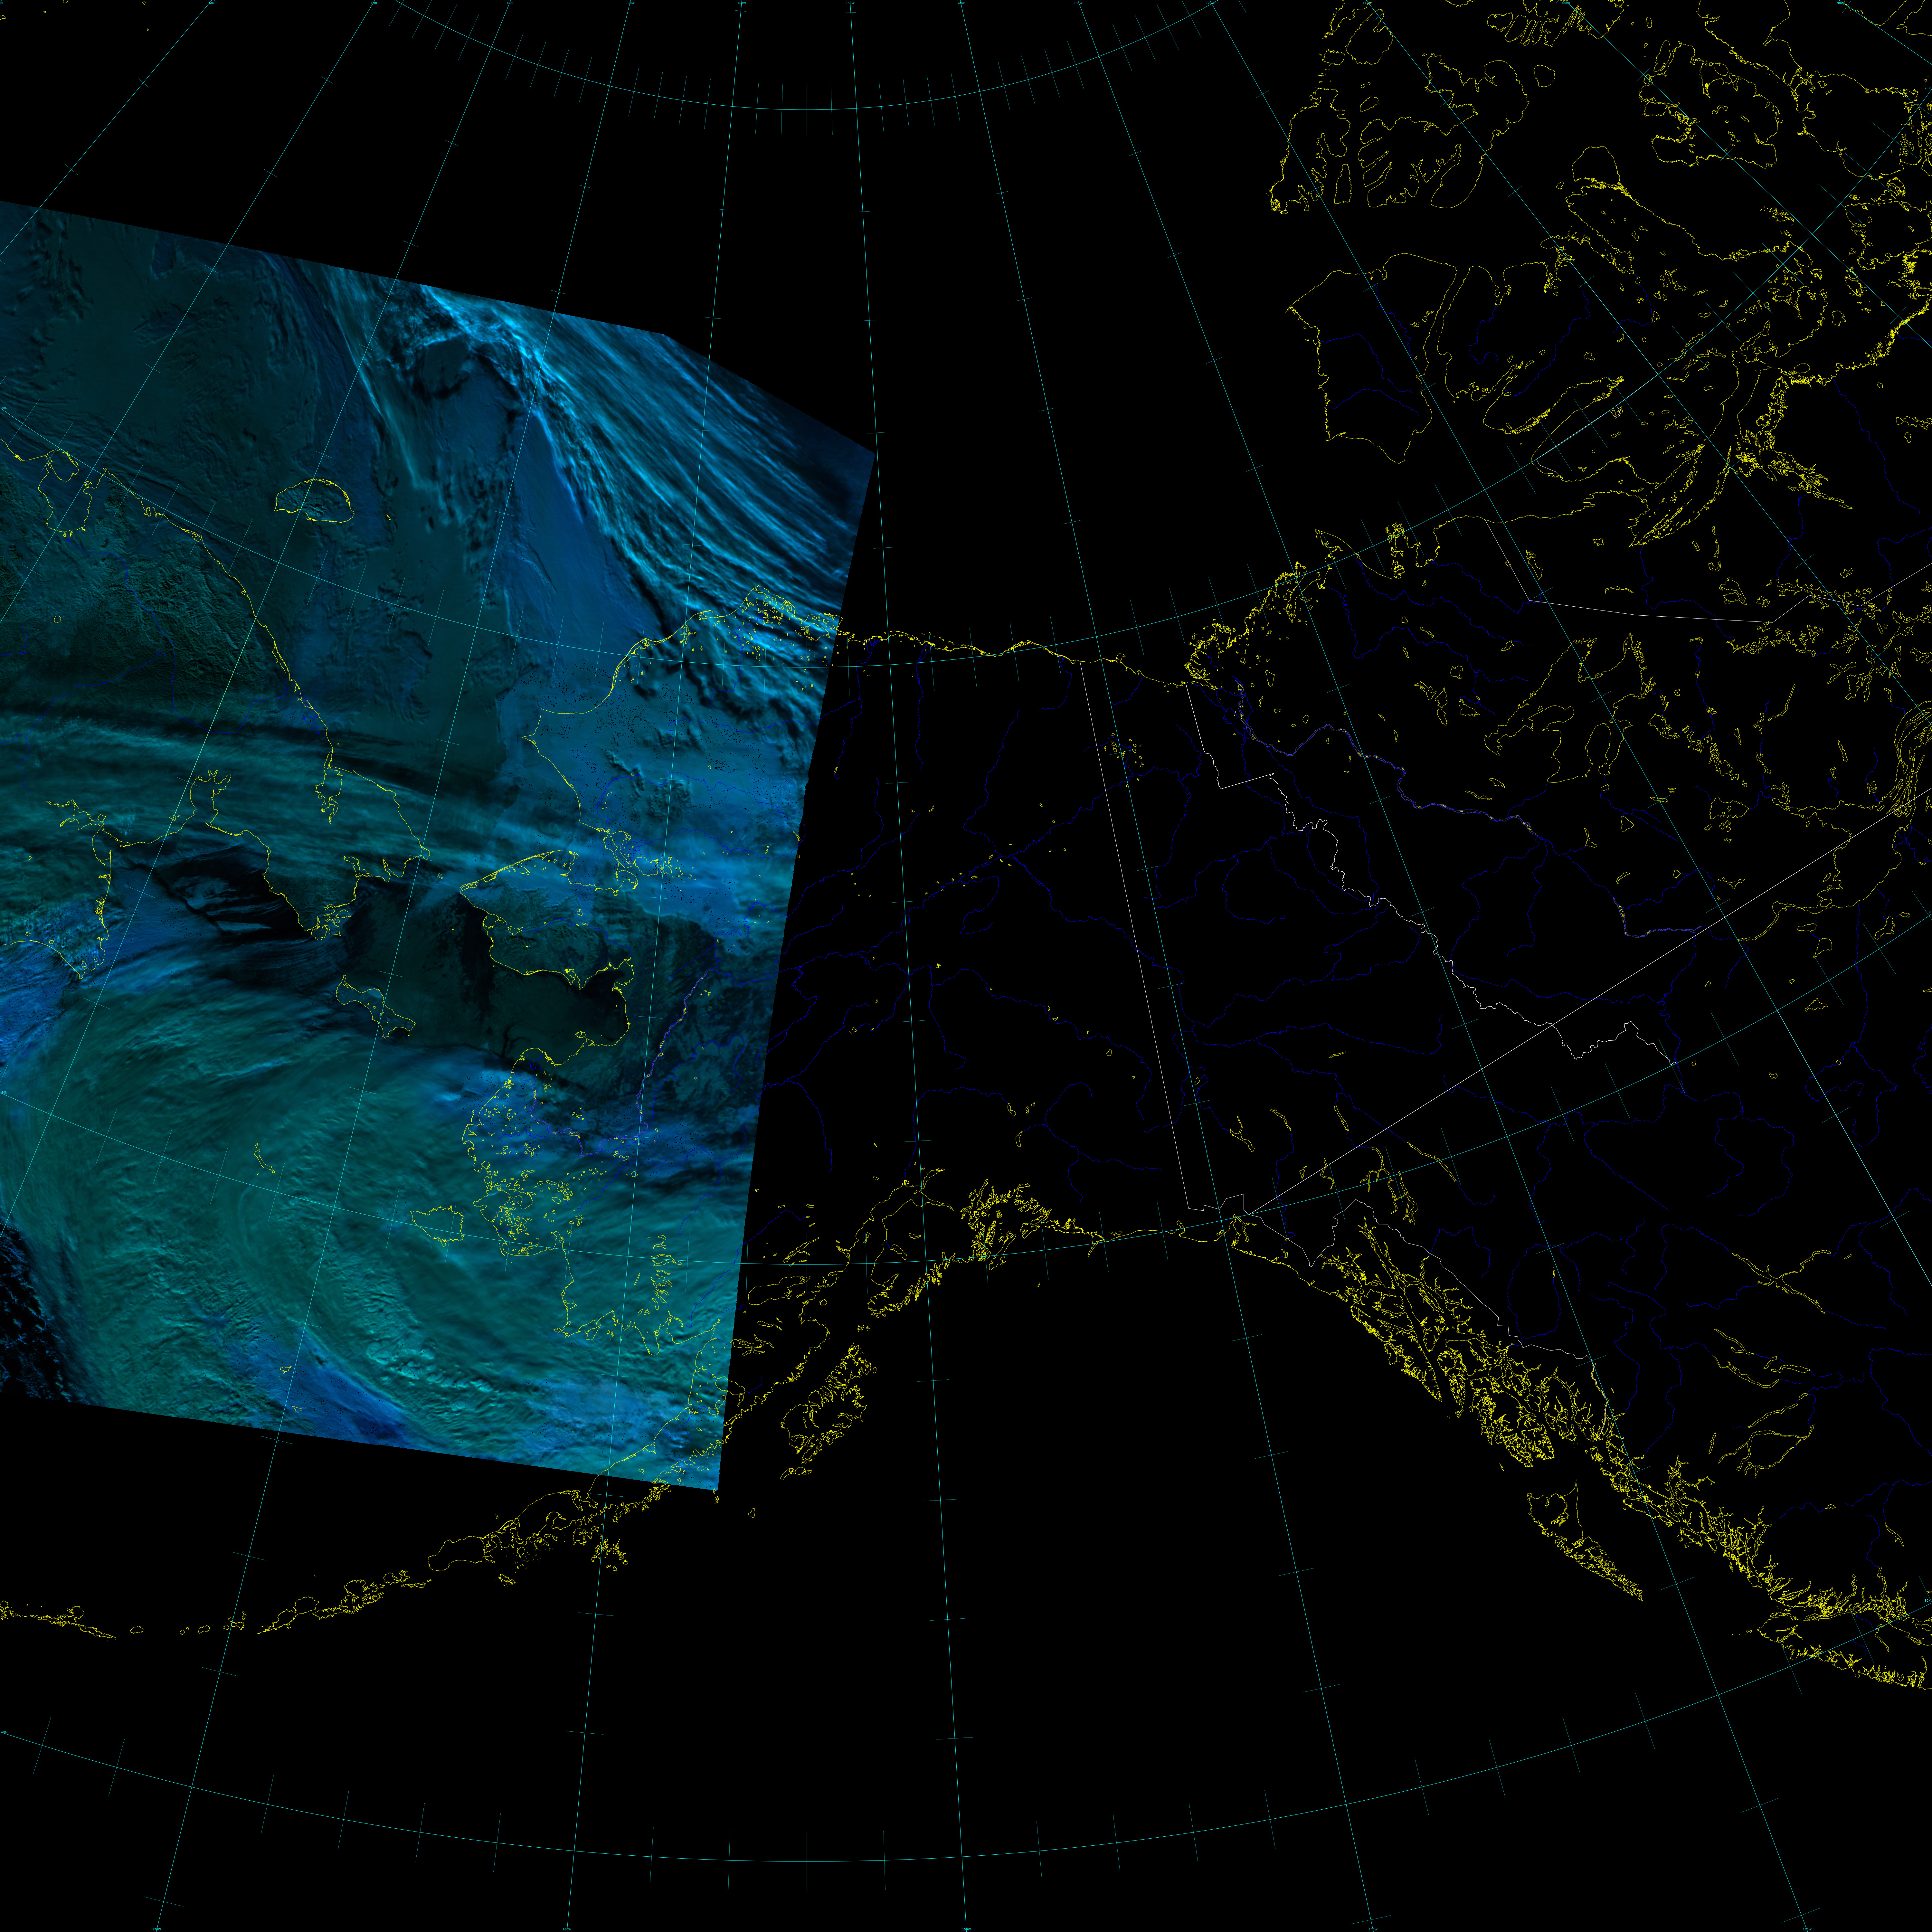
Task: Click the 160E longitude label
Action: tap(211, 3)
